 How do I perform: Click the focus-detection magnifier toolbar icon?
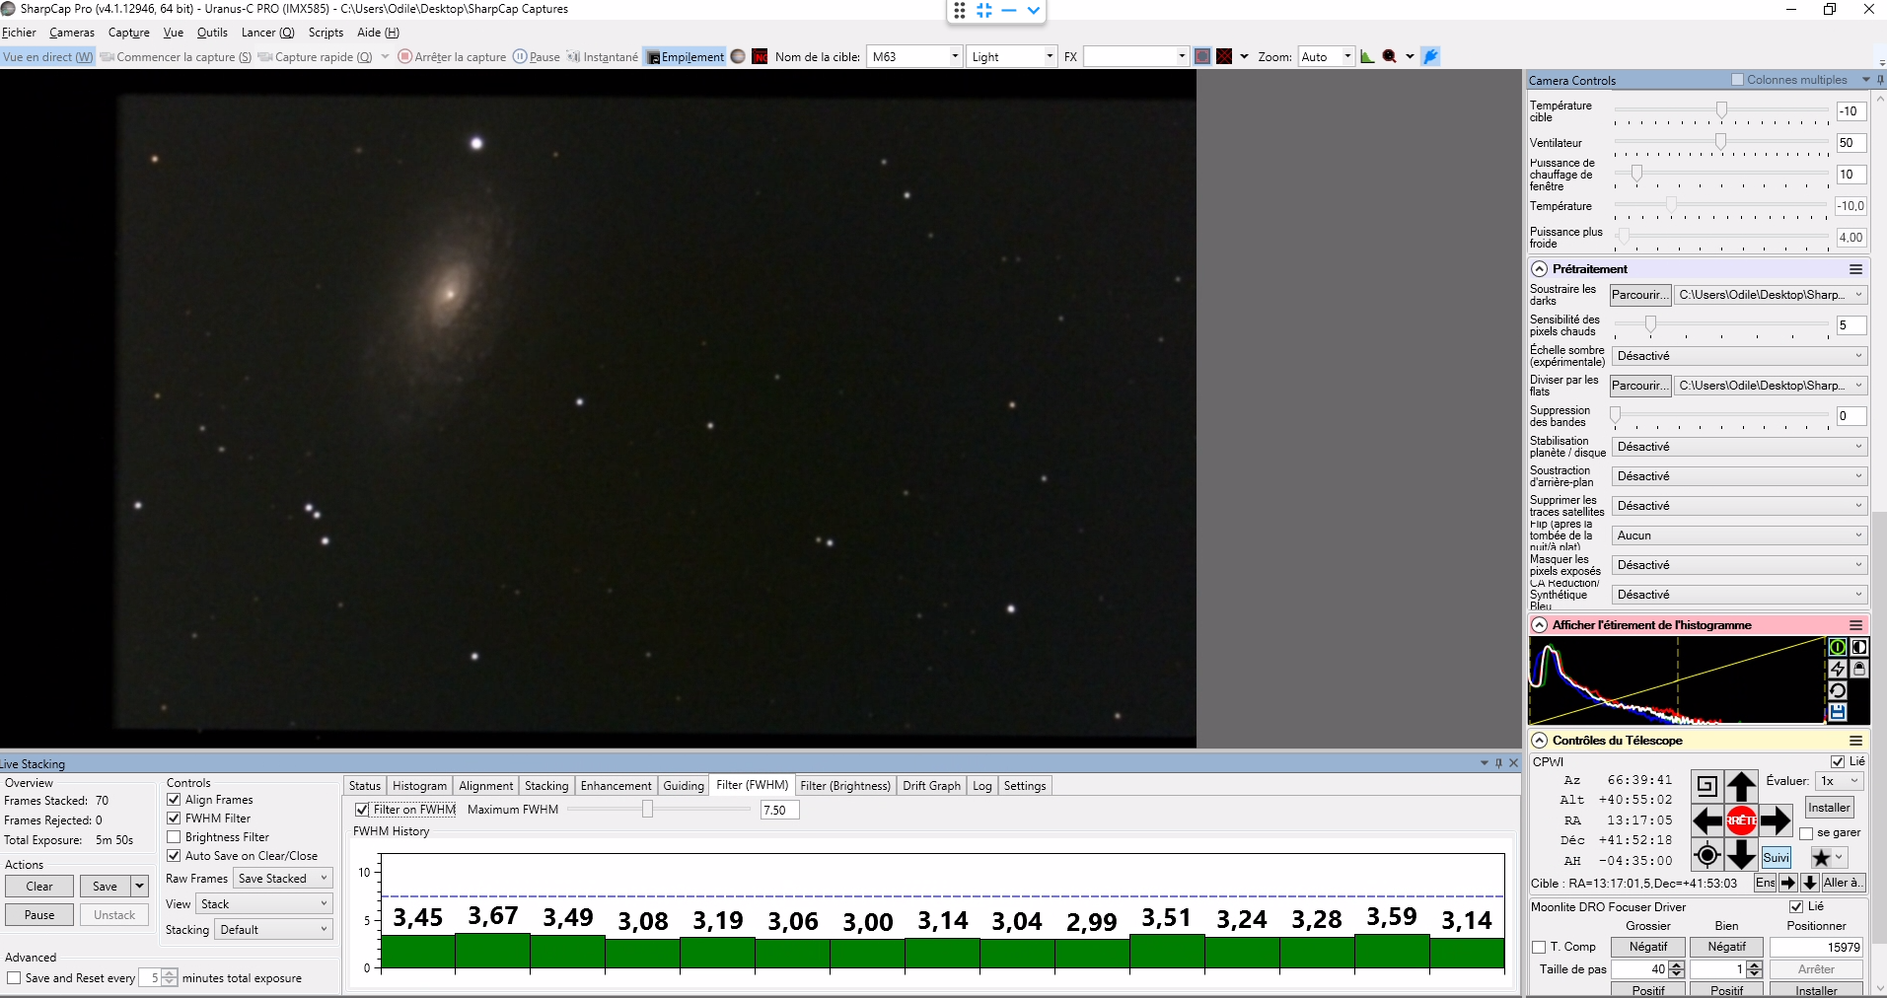tap(1390, 56)
